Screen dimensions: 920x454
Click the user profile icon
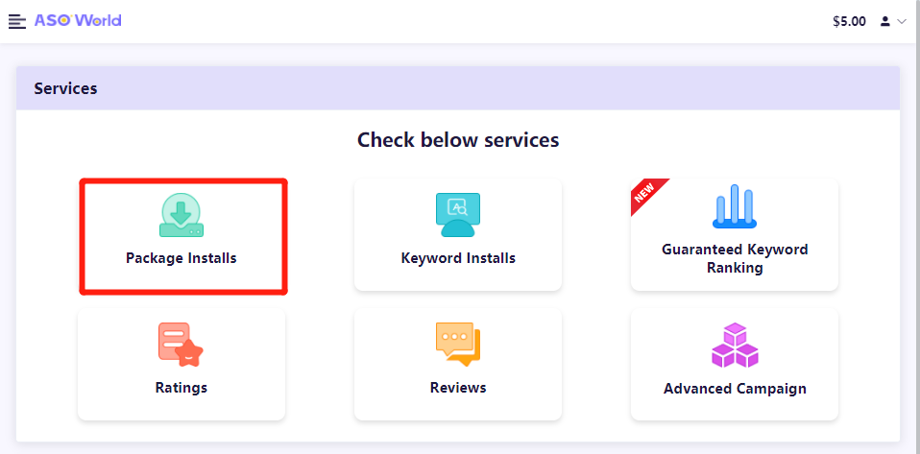tap(884, 22)
